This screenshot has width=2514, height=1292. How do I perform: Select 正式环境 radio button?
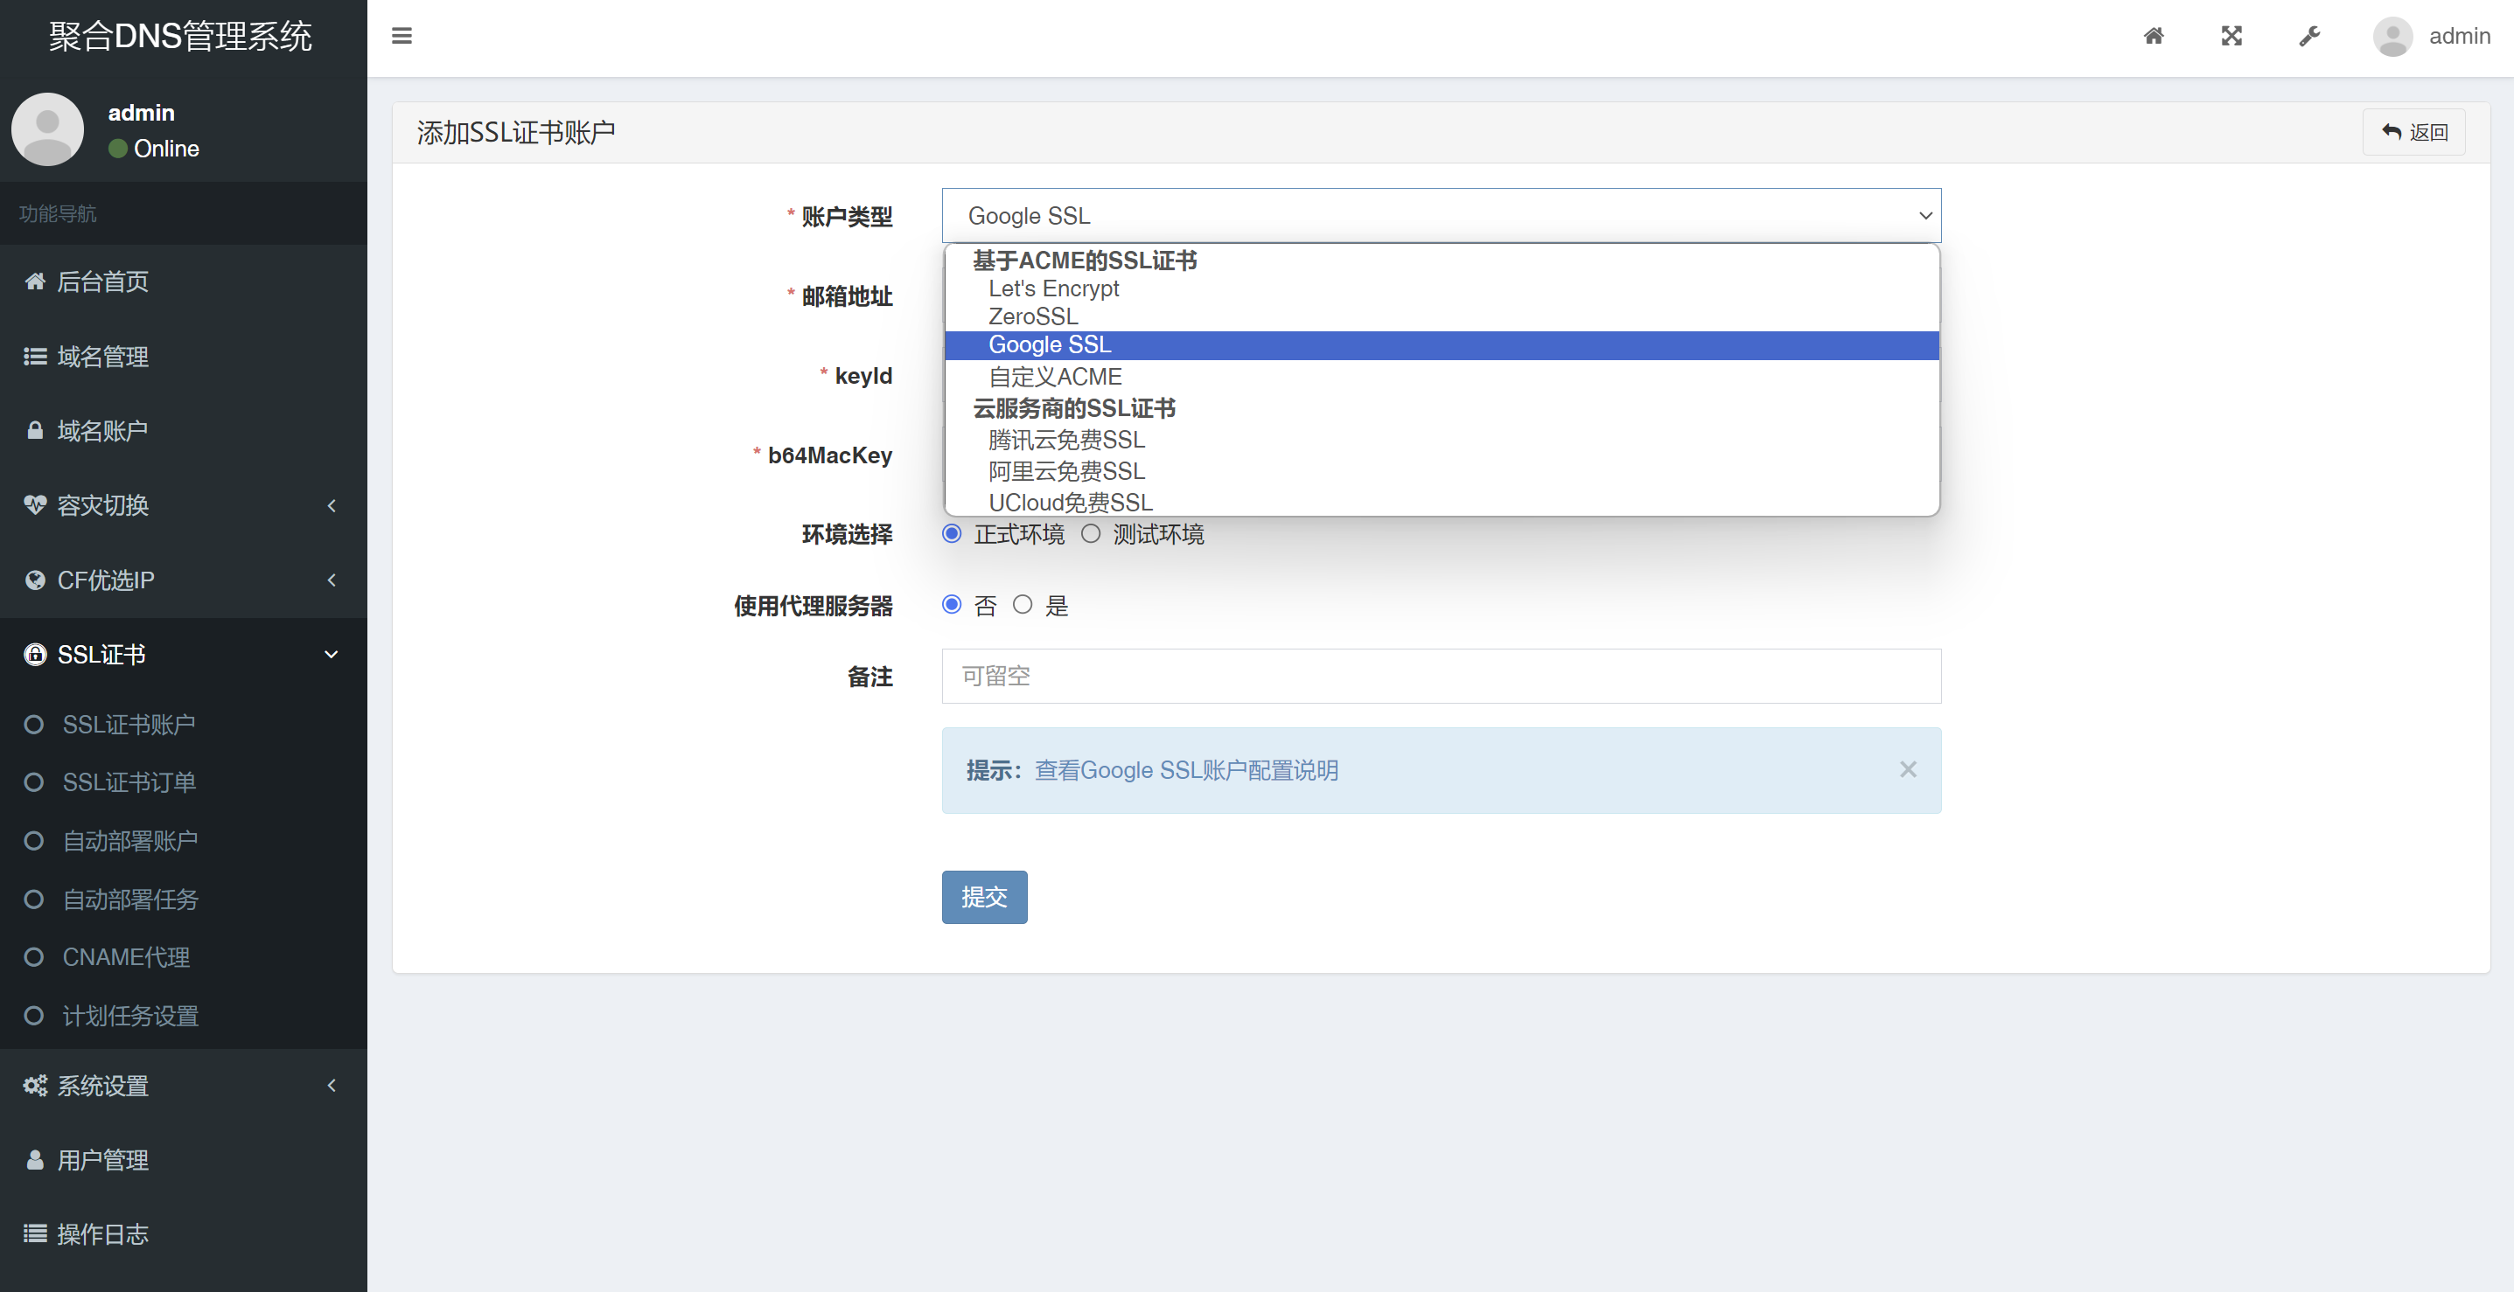(x=951, y=534)
